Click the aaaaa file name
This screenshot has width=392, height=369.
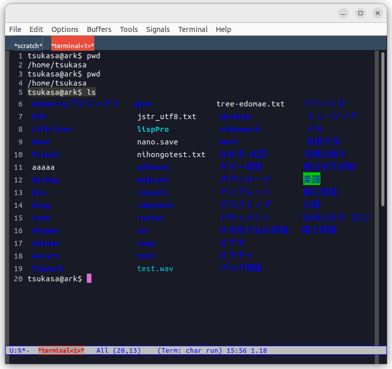[x=43, y=167]
